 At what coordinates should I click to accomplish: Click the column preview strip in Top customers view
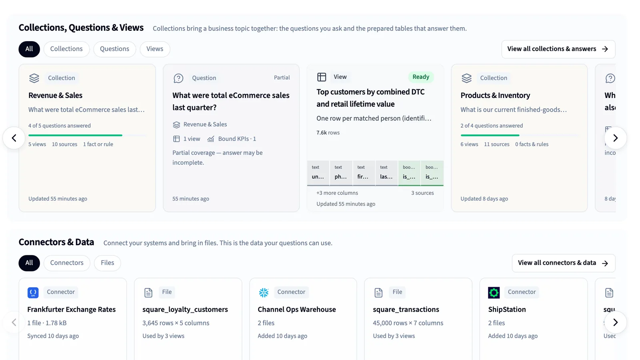tap(375, 173)
